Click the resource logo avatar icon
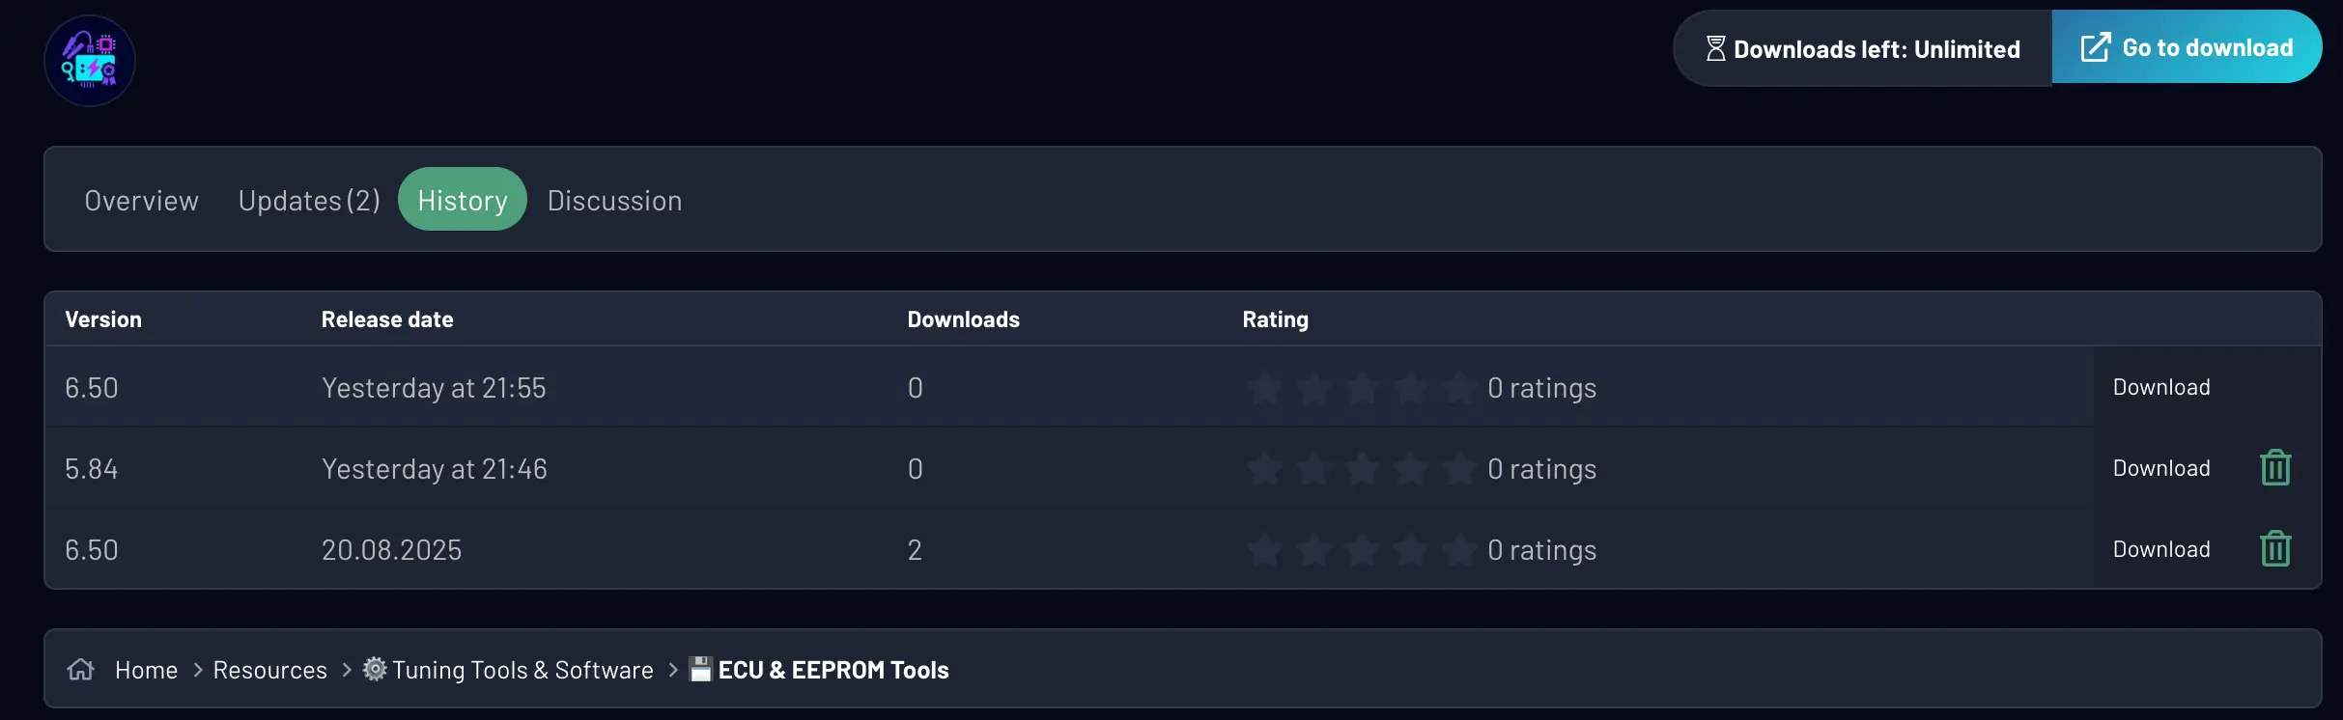 pos(90,61)
